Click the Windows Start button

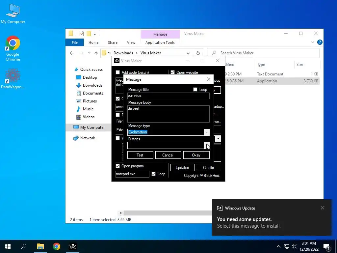coord(8,246)
